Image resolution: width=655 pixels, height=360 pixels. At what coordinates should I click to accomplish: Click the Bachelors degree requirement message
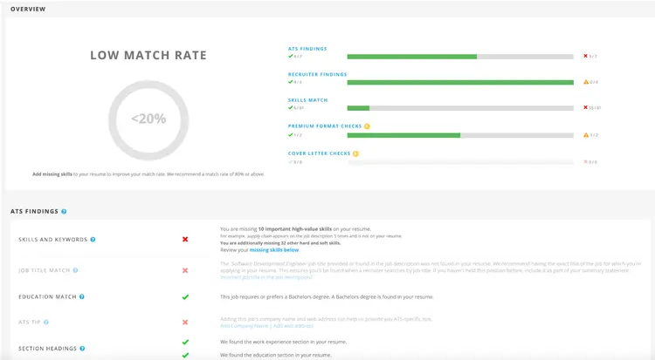[327, 297]
